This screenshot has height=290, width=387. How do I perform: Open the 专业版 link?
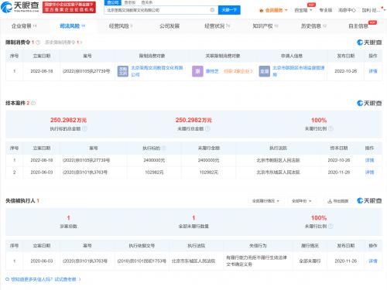(326, 10)
